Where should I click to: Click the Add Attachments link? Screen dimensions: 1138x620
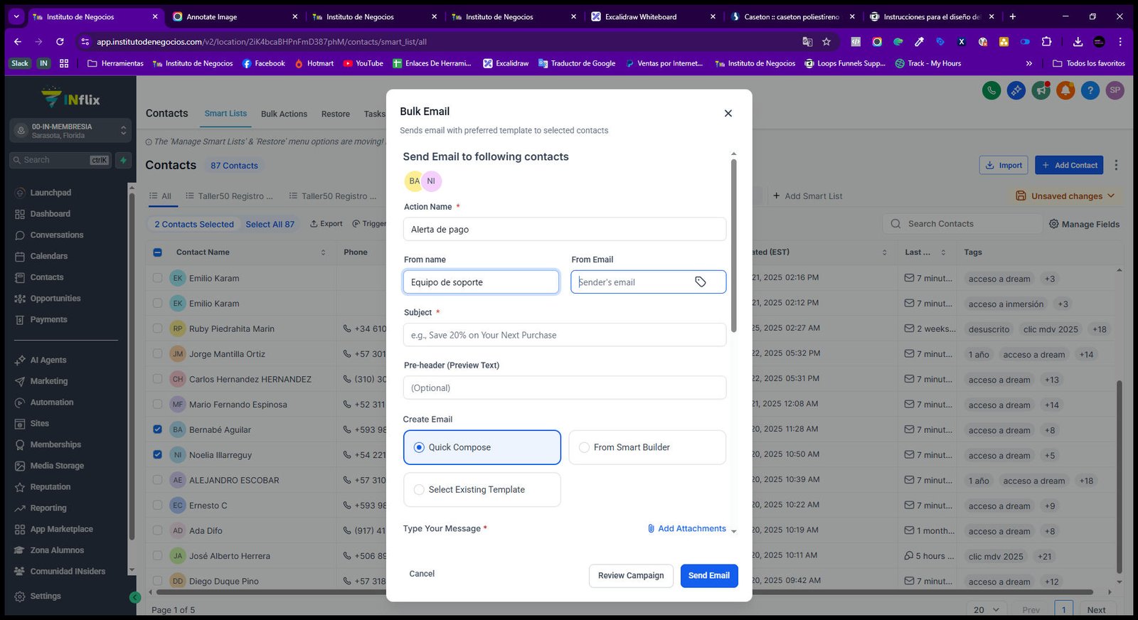[686, 529]
